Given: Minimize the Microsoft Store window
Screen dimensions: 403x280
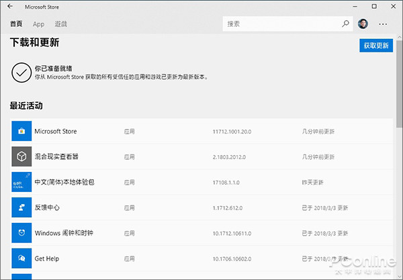Looking at the screenshot, I should [x=355, y=7].
